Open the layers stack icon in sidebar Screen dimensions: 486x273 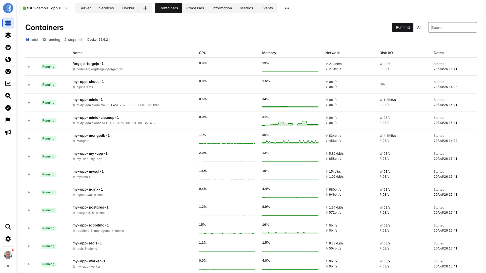8,35
